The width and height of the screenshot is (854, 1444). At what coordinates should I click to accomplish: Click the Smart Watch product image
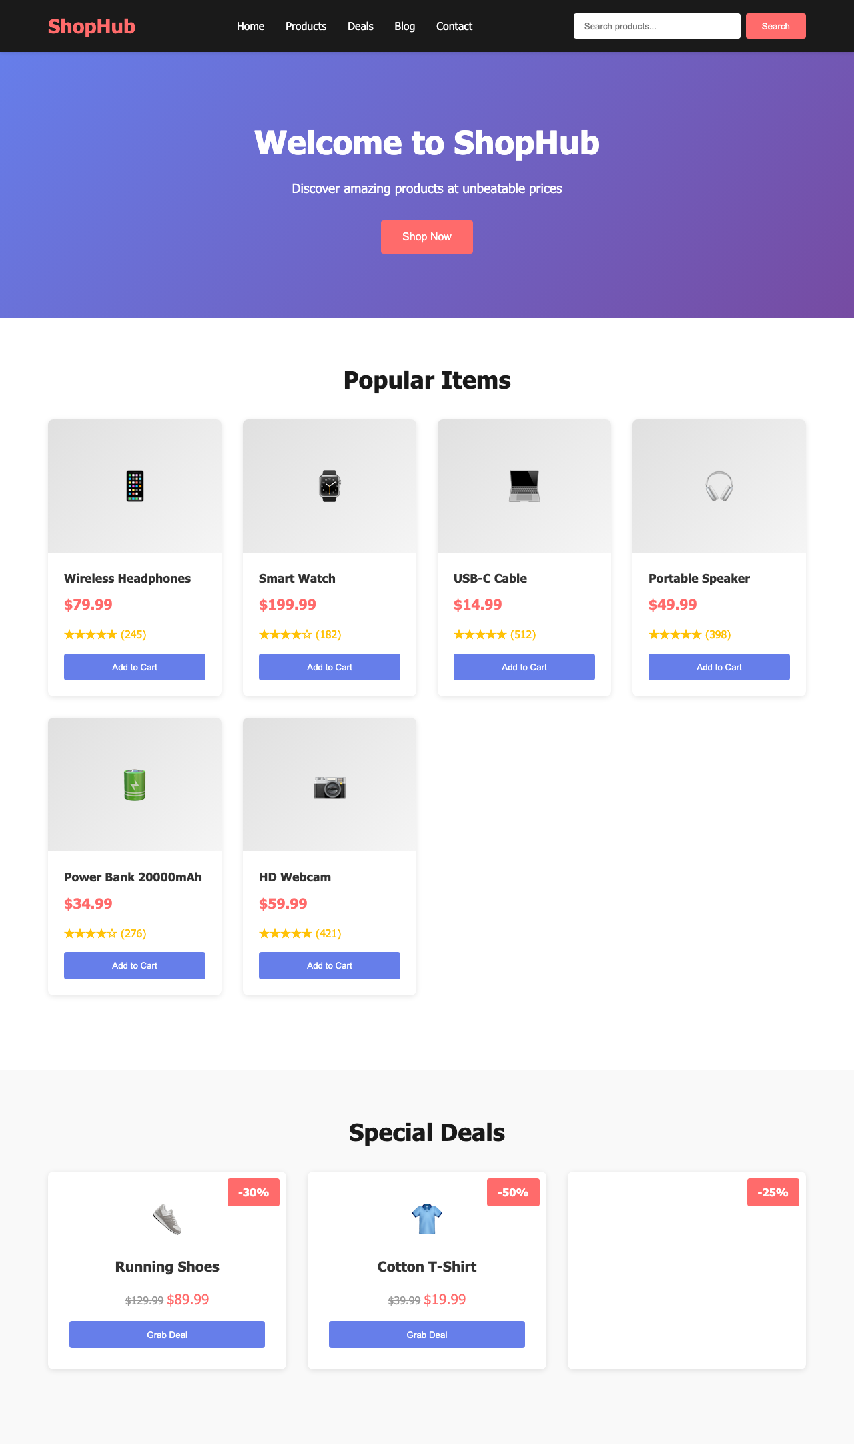point(329,485)
